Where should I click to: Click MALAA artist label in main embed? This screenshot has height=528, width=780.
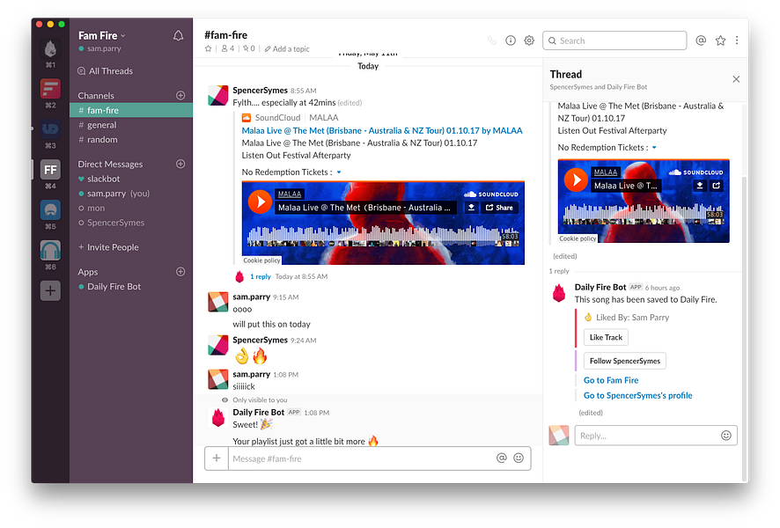(x=290, y=194)
